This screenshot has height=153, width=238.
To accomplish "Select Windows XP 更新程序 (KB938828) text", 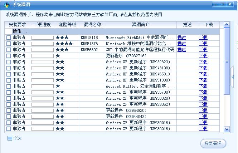I will point(138,98).
